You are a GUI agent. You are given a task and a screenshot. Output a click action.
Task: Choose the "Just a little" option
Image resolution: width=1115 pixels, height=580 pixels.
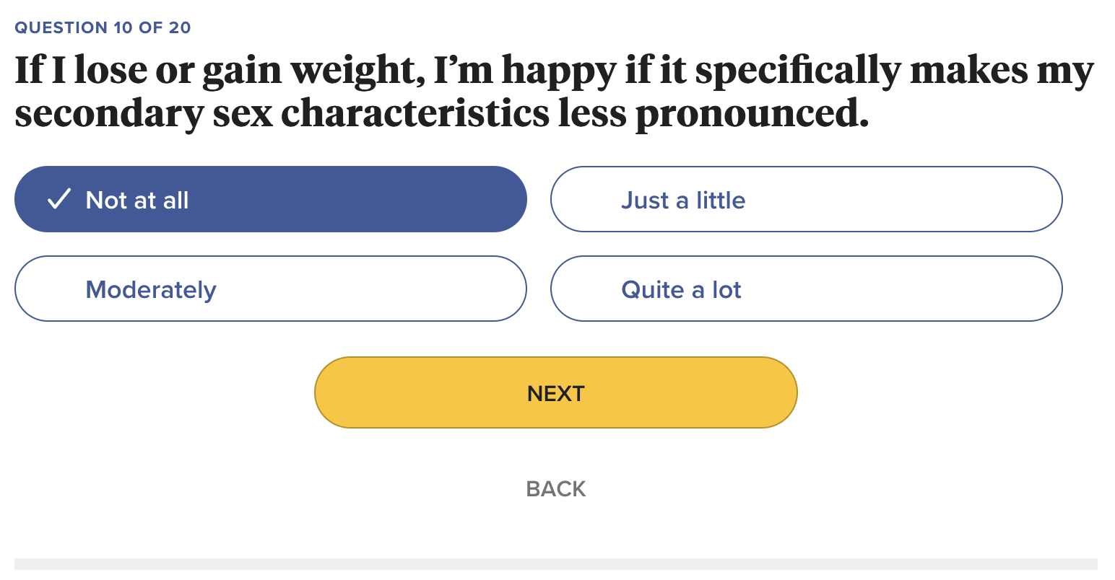coord(806,199)
